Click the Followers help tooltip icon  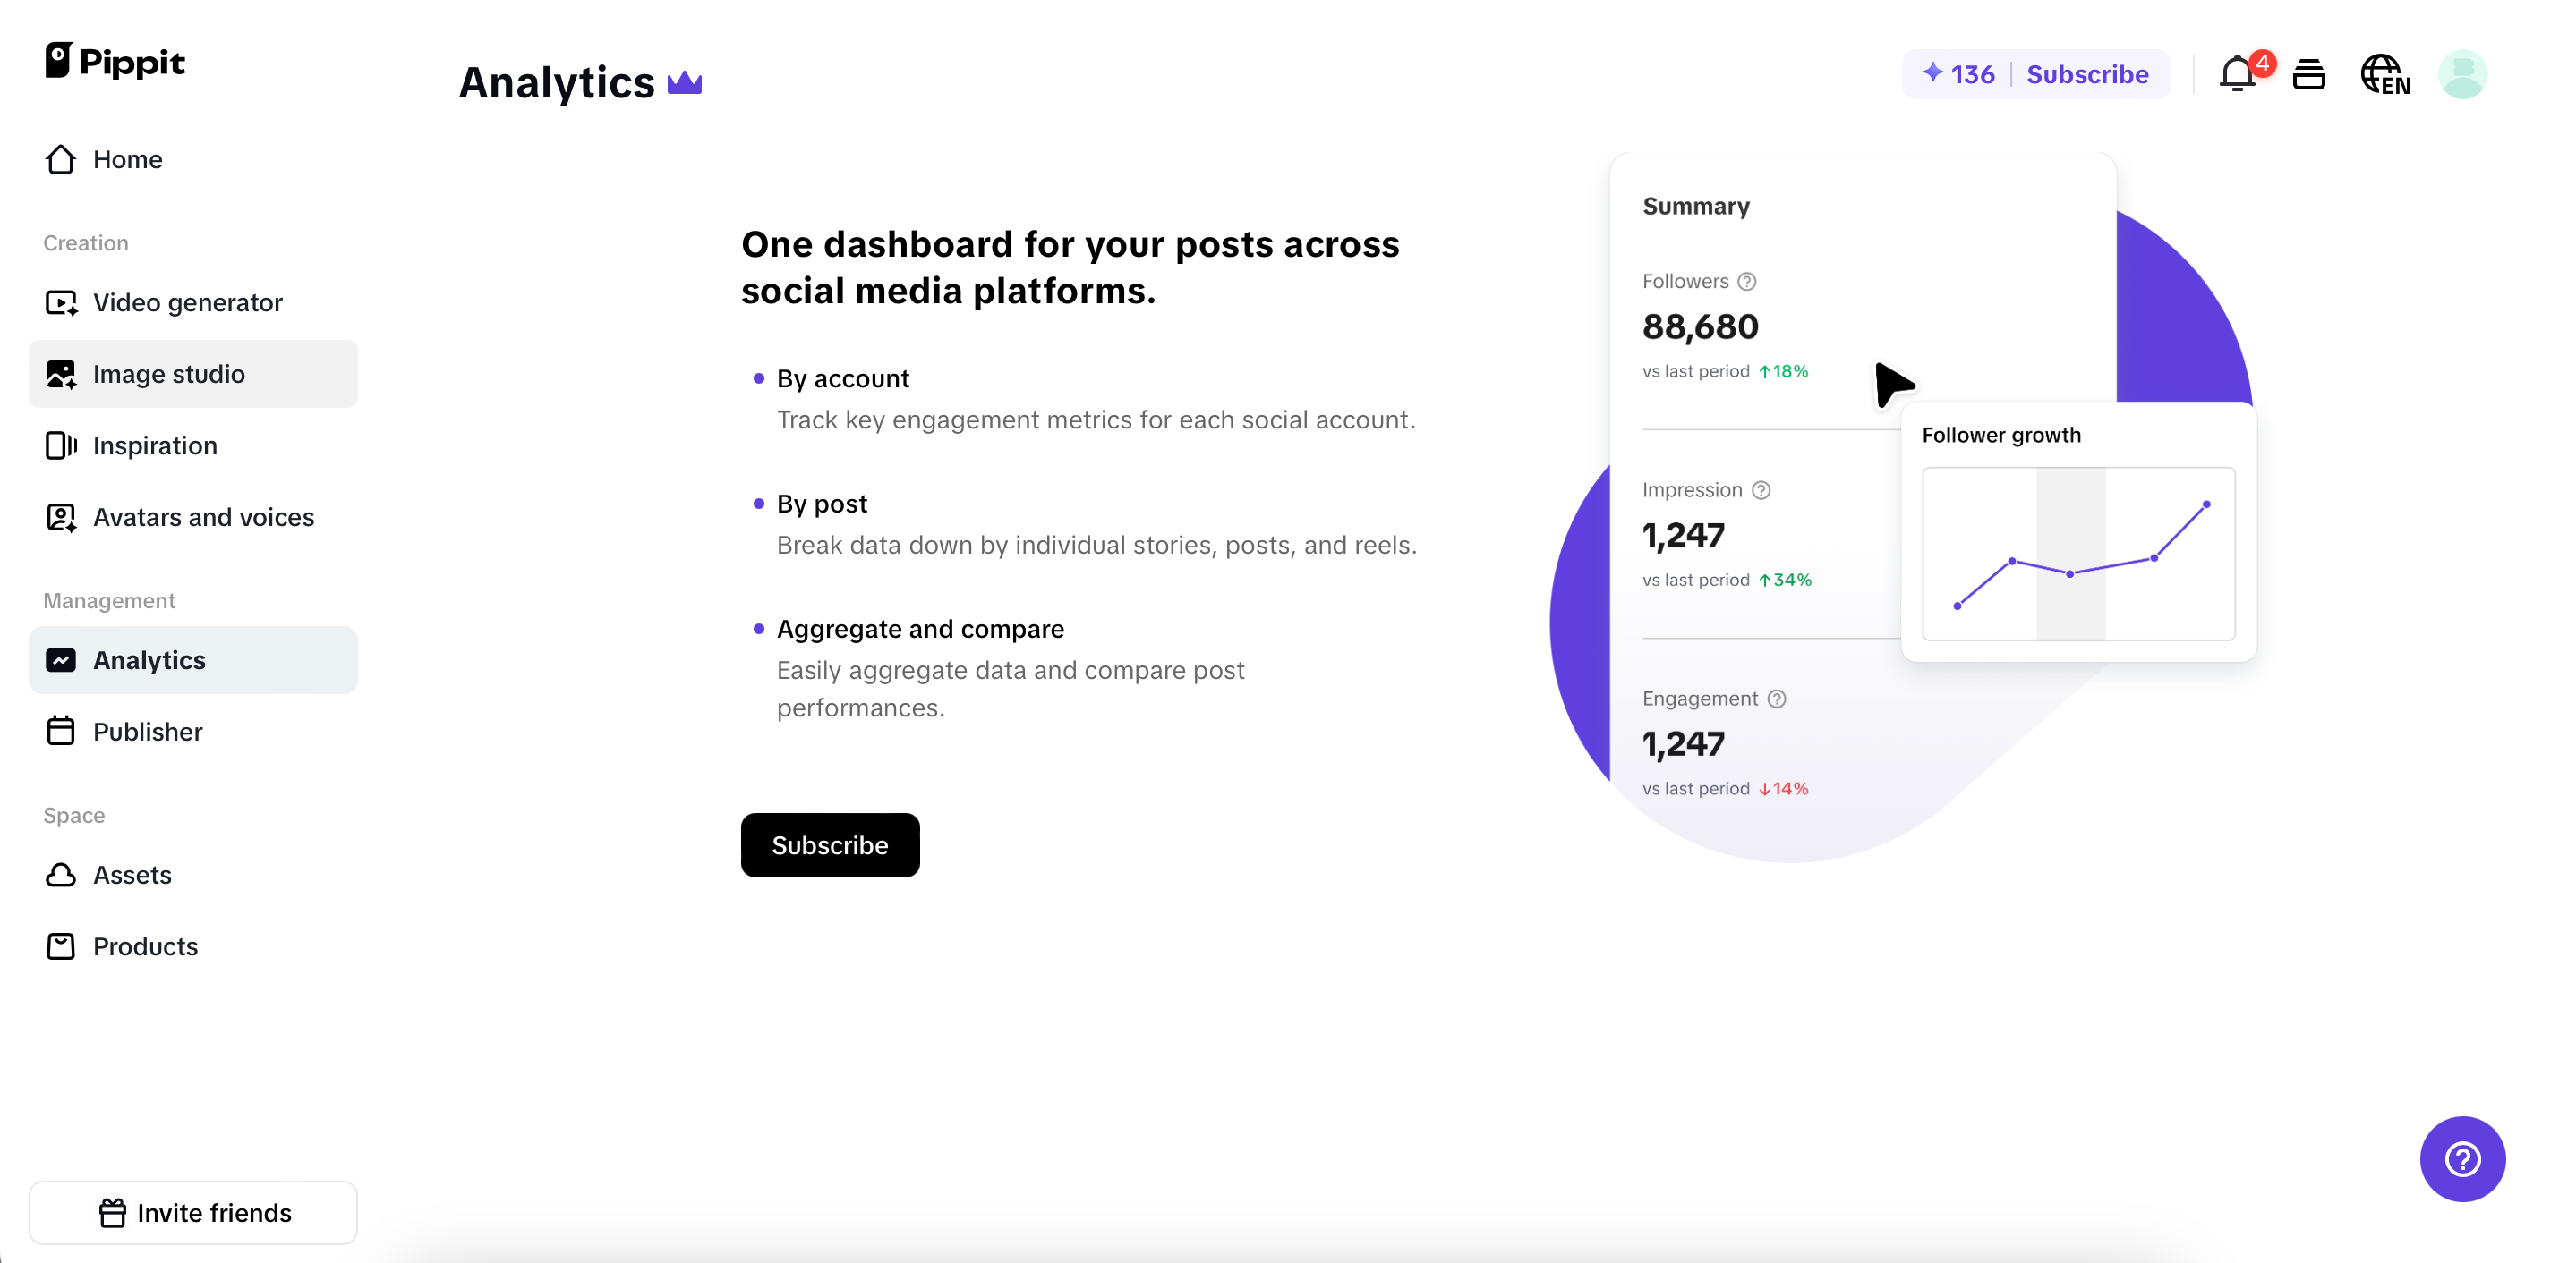(x=1746, y=281)
